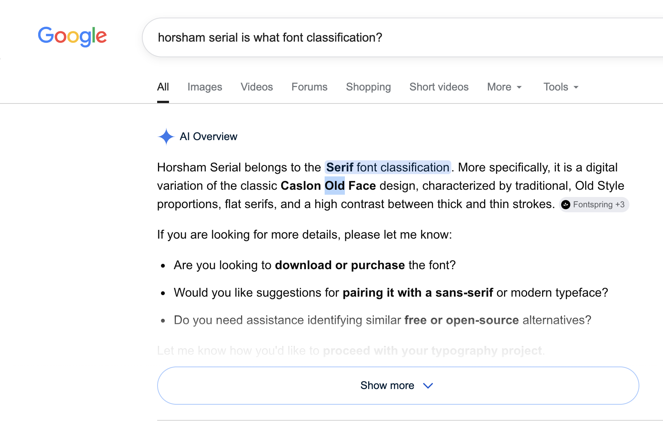Open the More dropdown menu
The height and width of the screenshot is (436, 663).
[x=504, y=87]
